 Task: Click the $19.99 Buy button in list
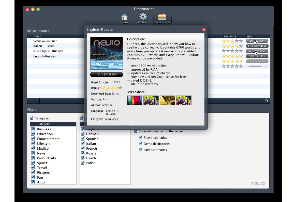click(x=257, y=56)
